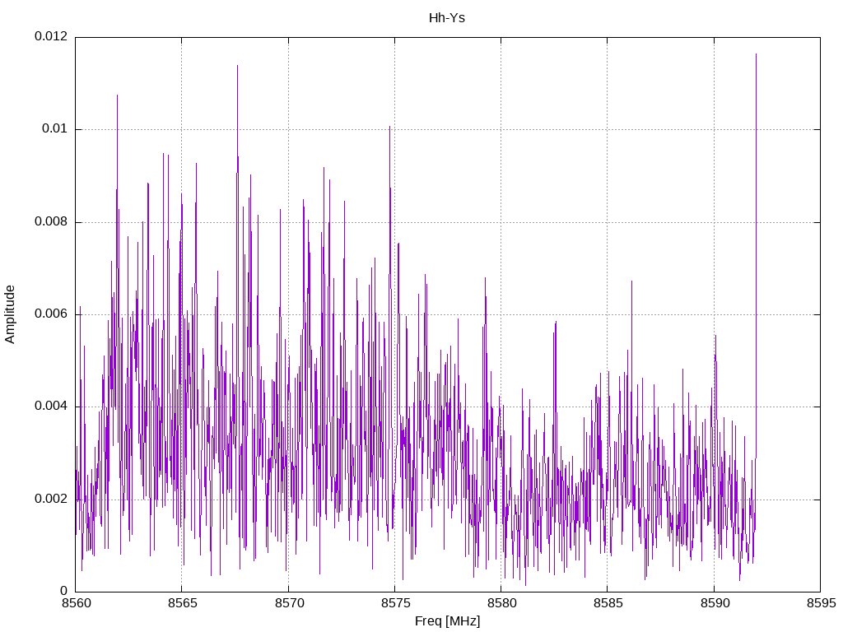Click the x-axis tick label 8595
This screenshot has height=632, width=843.
821,603
